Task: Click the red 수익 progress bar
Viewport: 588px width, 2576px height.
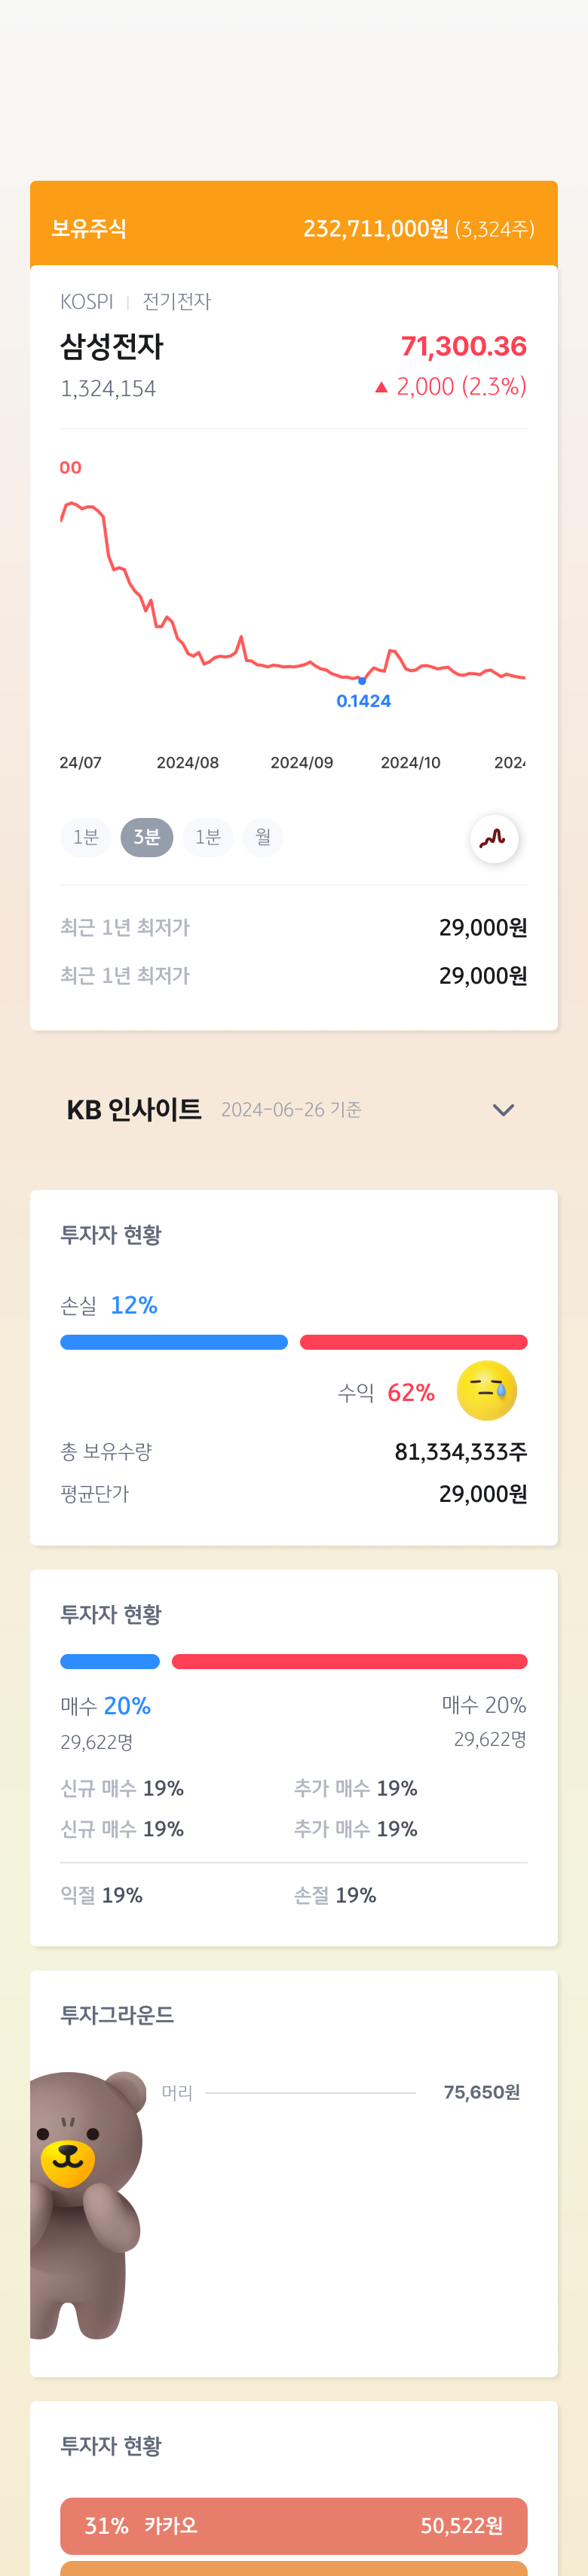Action: (x=414, y=1342)
